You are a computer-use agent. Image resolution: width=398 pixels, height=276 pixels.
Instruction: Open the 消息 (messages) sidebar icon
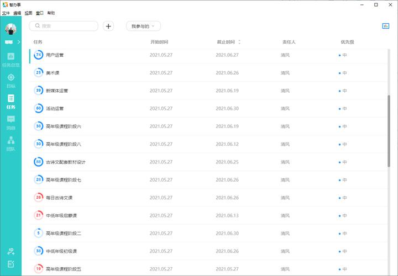click(11, 122)
